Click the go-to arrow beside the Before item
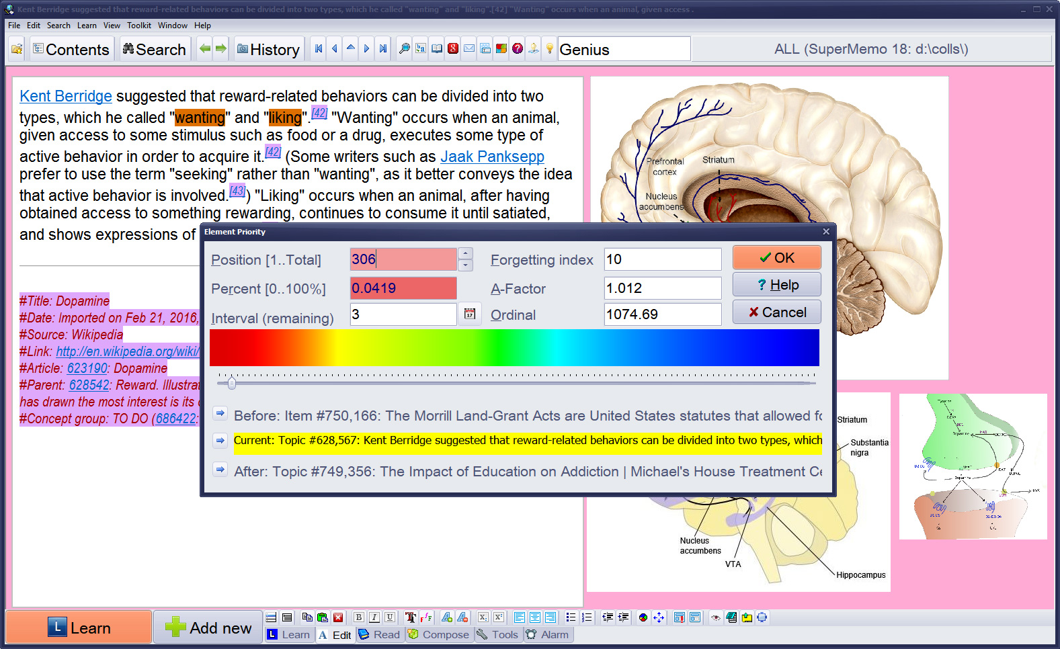1060x649 pixels. pos(220,413)
